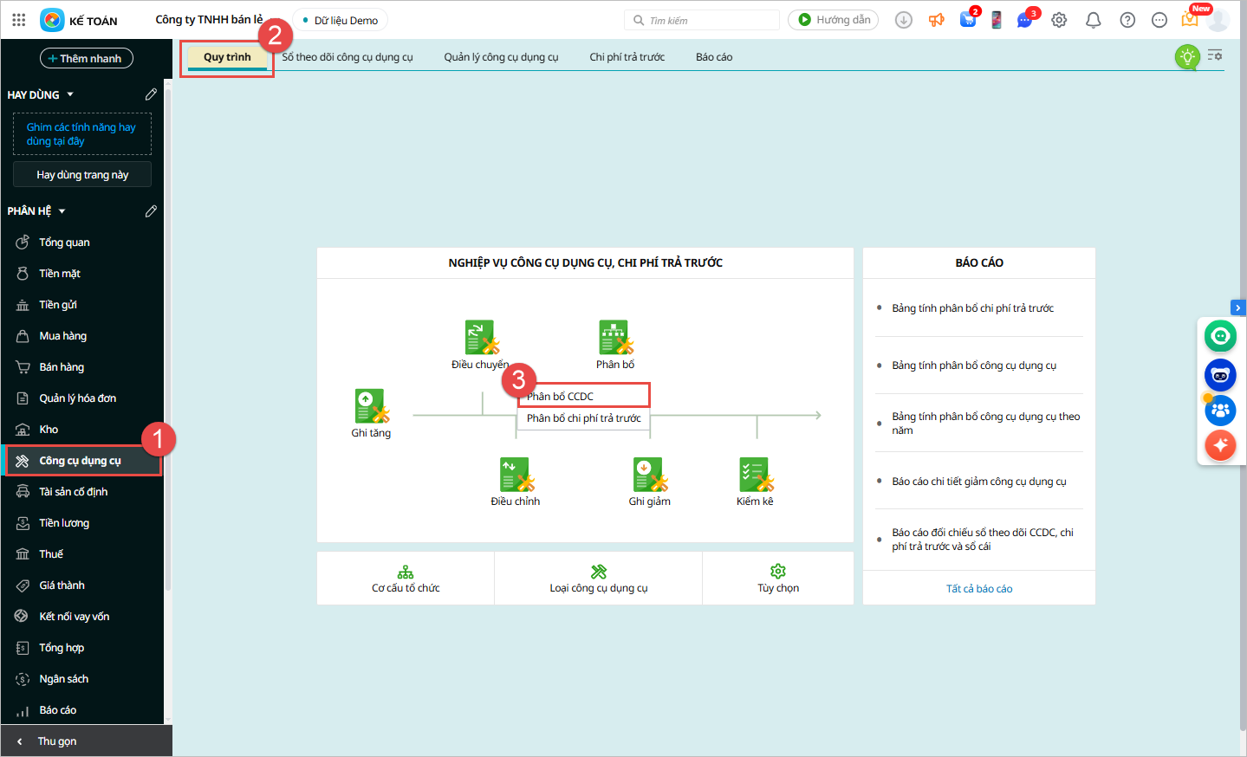Click the Tìm kiếm search field
Image resolution: width=1247 pixels, height=757 pixels.
pos(702,20)
